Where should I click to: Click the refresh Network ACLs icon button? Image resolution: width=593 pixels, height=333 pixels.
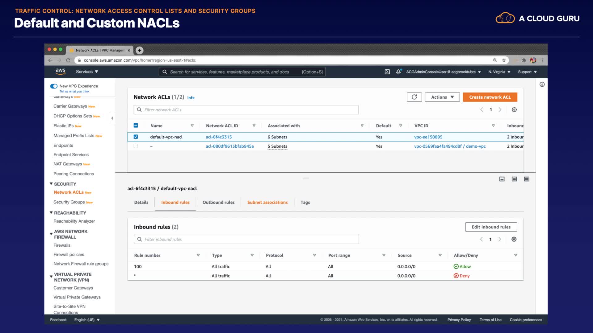point(414,97)
